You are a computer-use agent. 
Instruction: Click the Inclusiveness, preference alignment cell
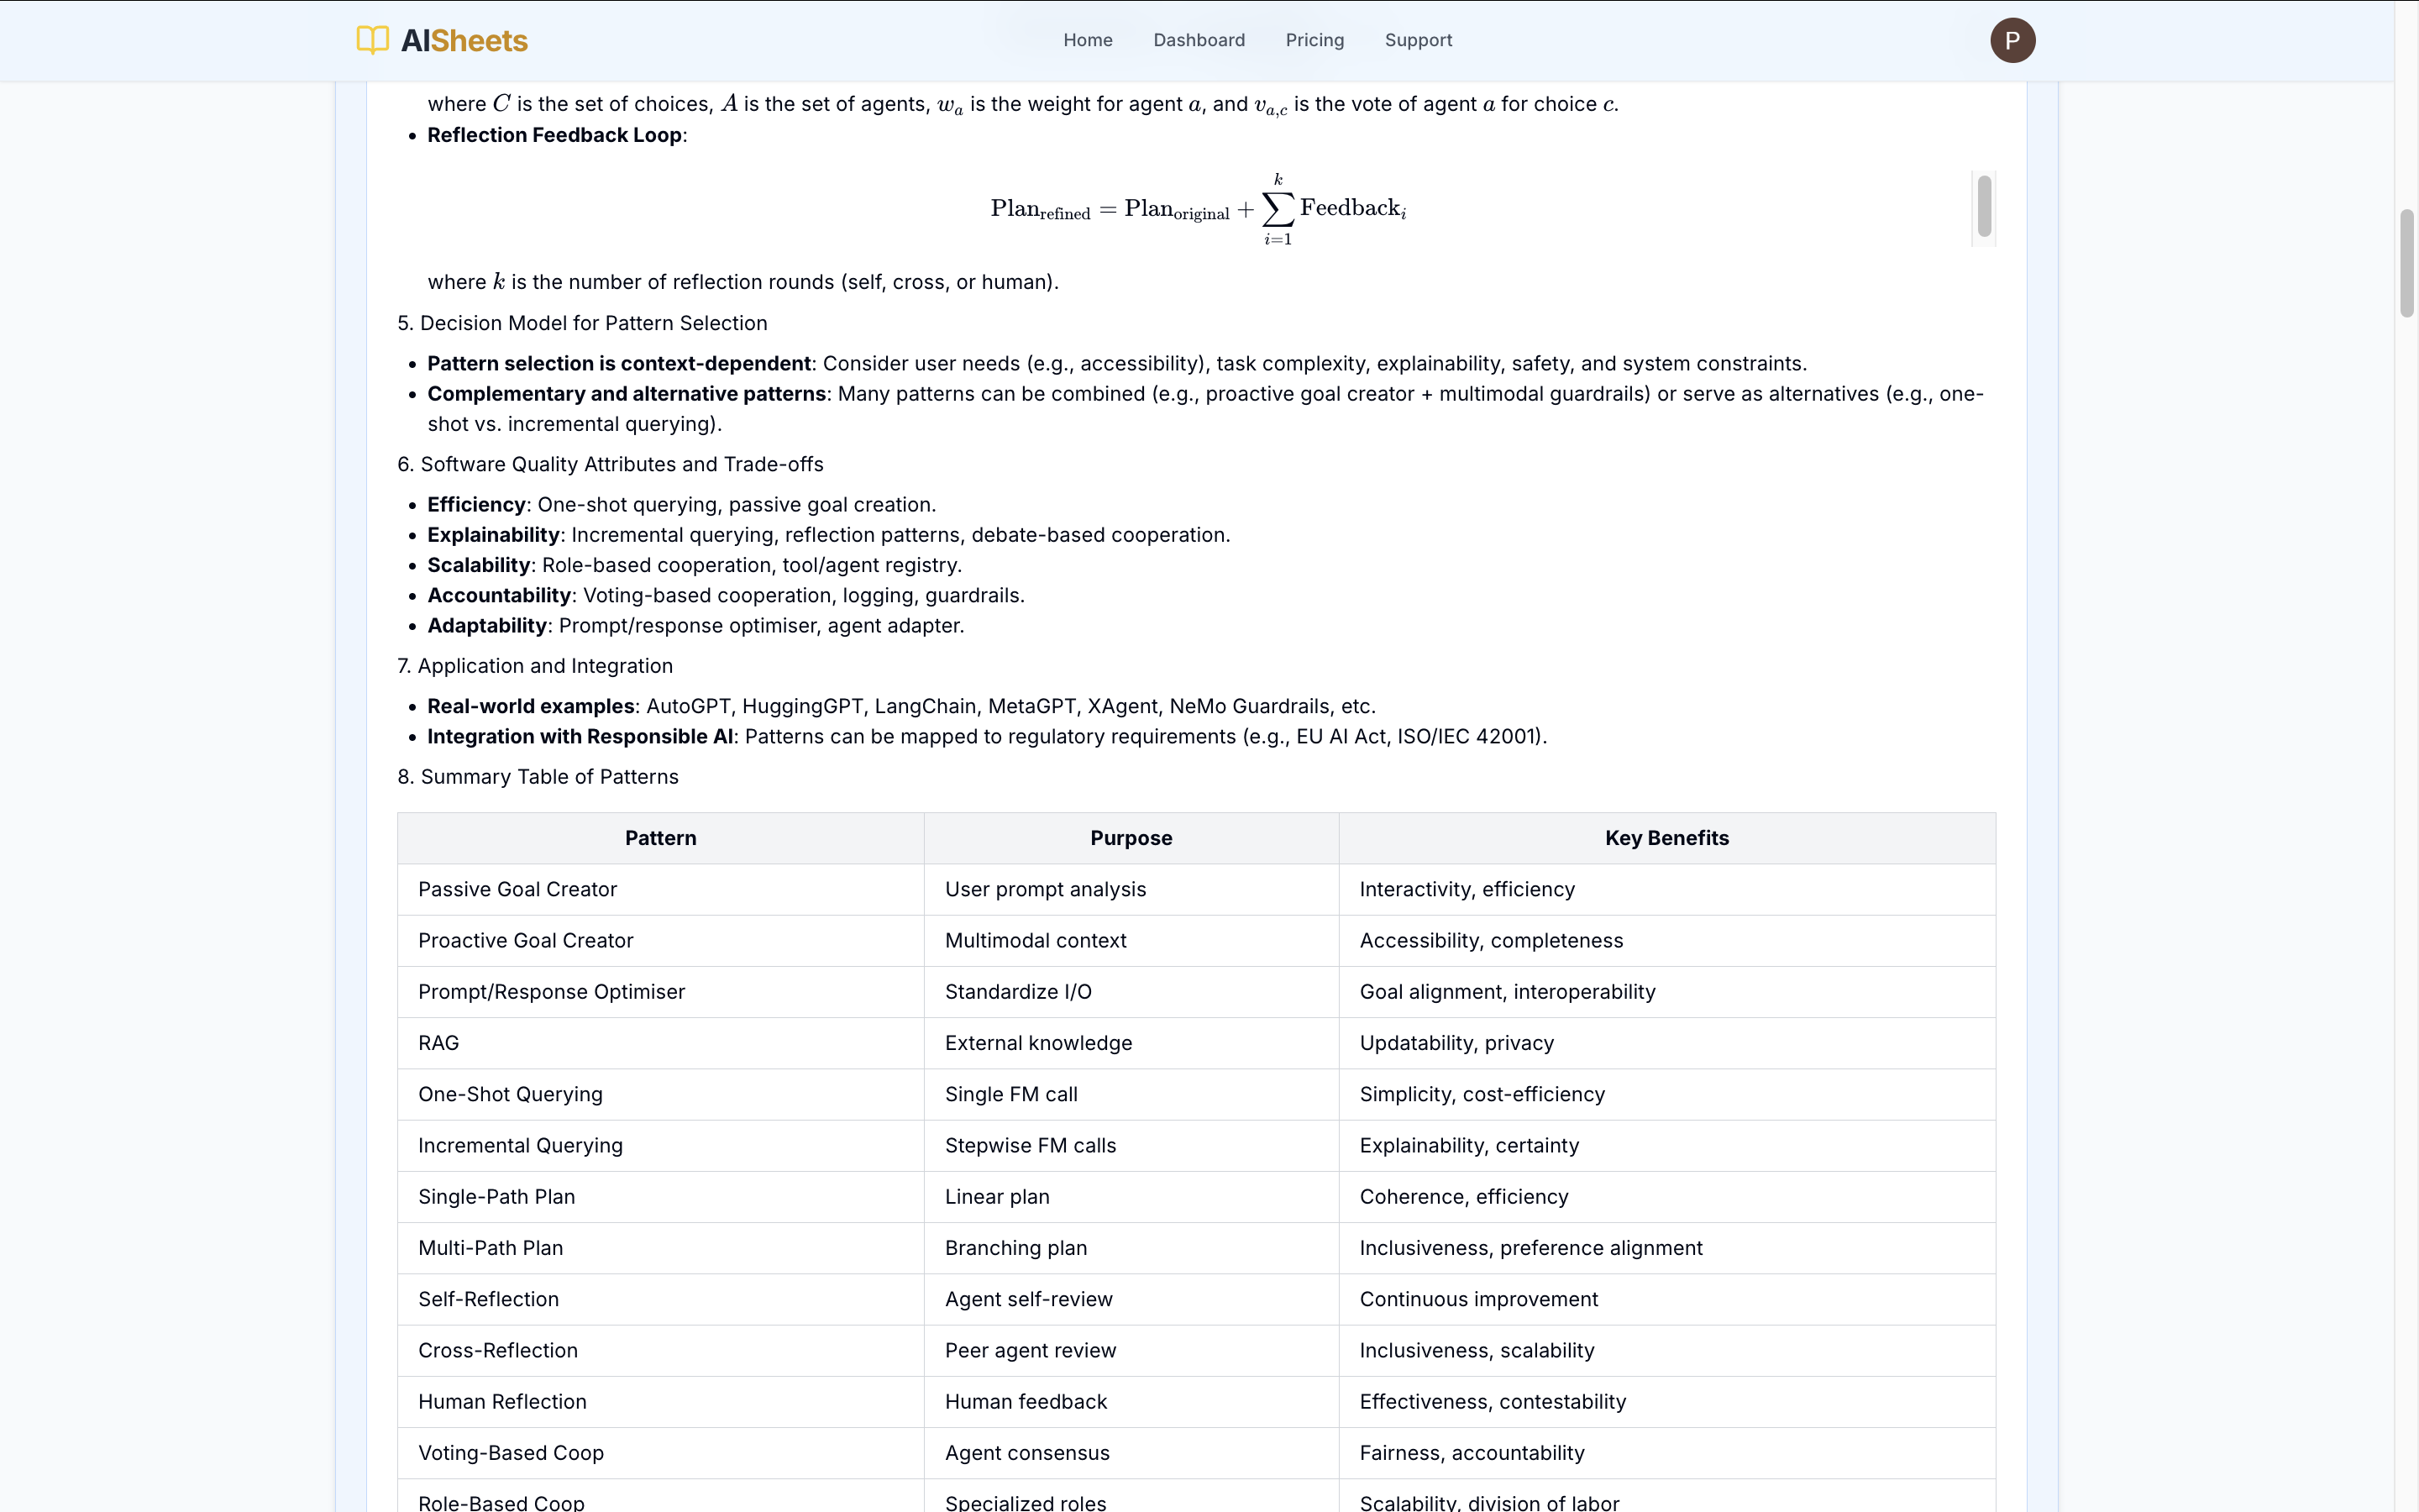pos(1667,1248)
